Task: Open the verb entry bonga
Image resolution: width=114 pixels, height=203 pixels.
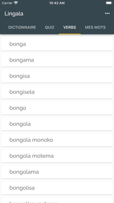Action: tap(57, 44)
